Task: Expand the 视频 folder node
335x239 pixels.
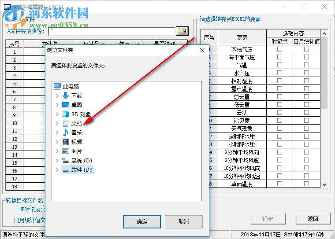Action: [x=57, y=142]
